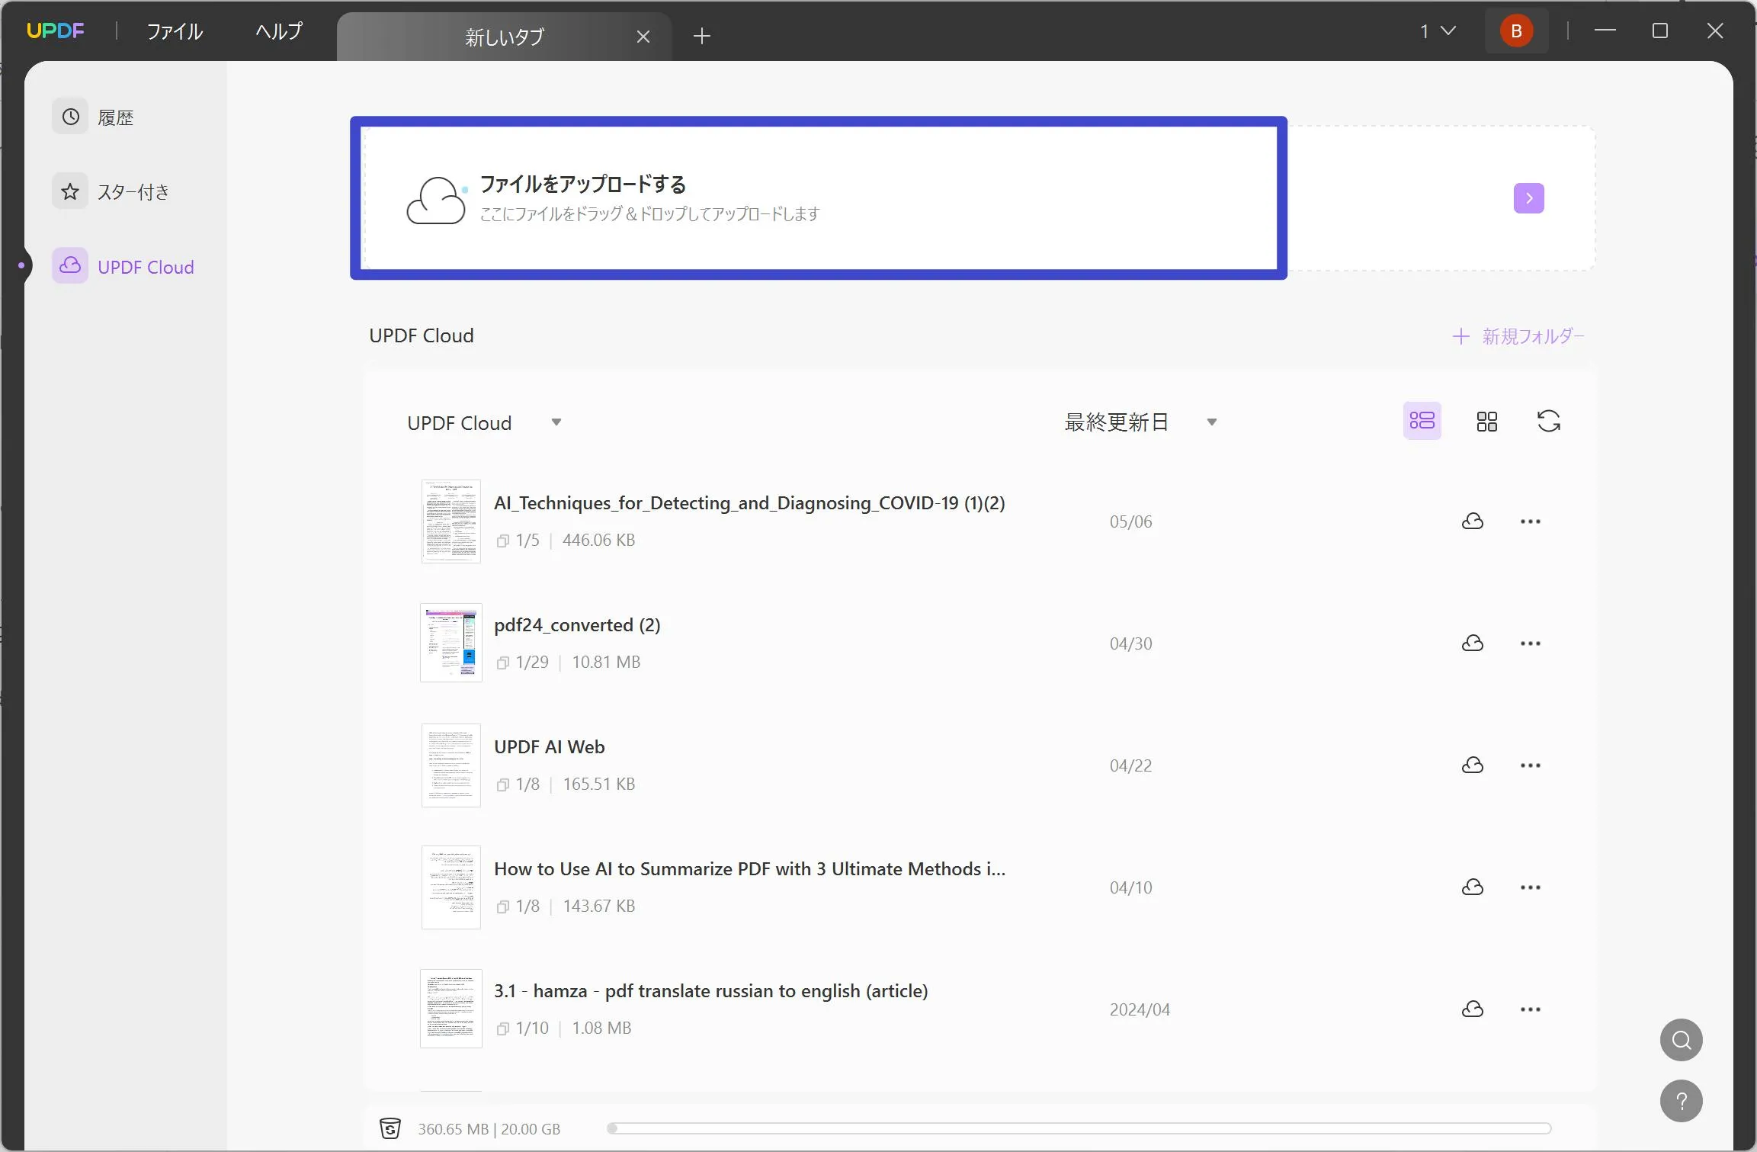Open UPDF AI Web file name
The image size is (1757, 1152).
[x=550, y=747]
